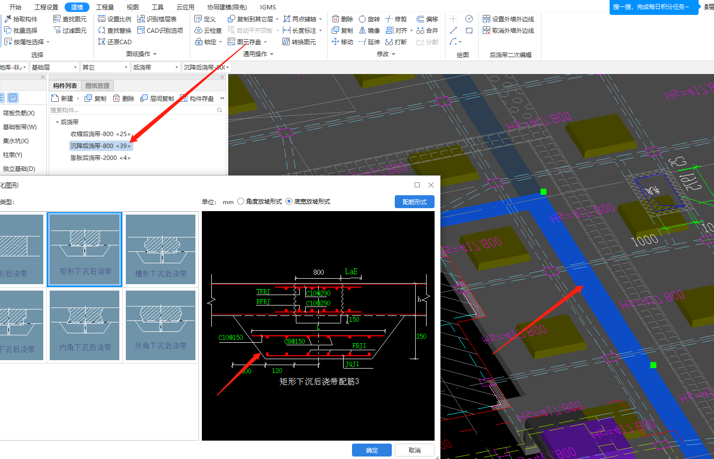Open the 云应用 ribbon tab
714x459 pixels.
pyautogui.click(x=185, y=7)
